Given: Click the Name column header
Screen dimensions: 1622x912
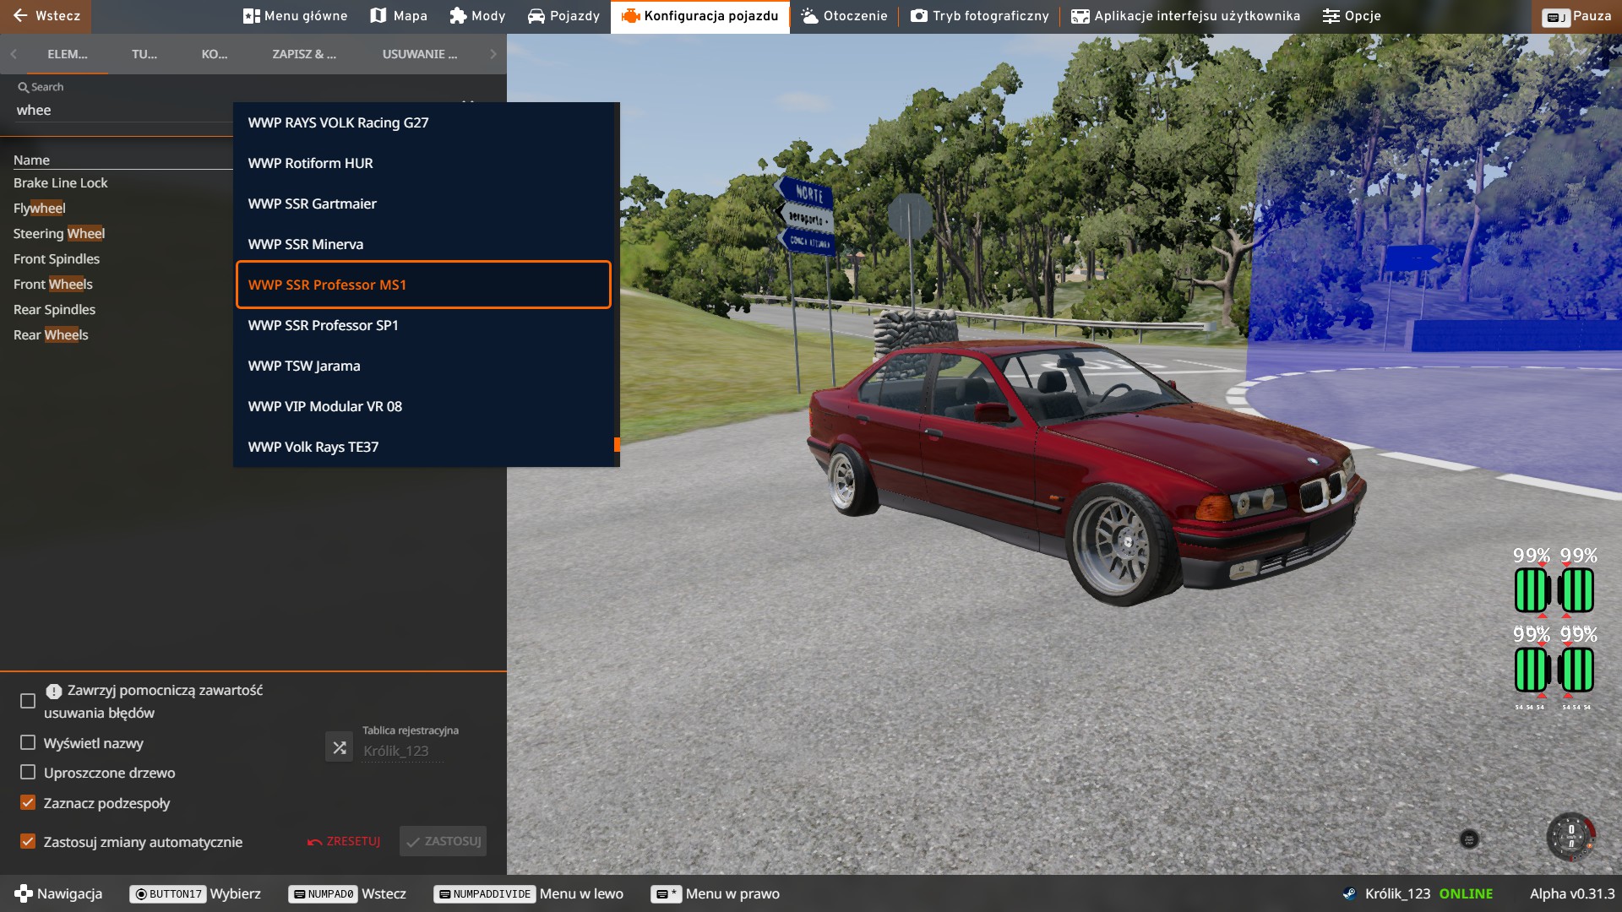Looking at the screenshot, I should coord(31,160).
